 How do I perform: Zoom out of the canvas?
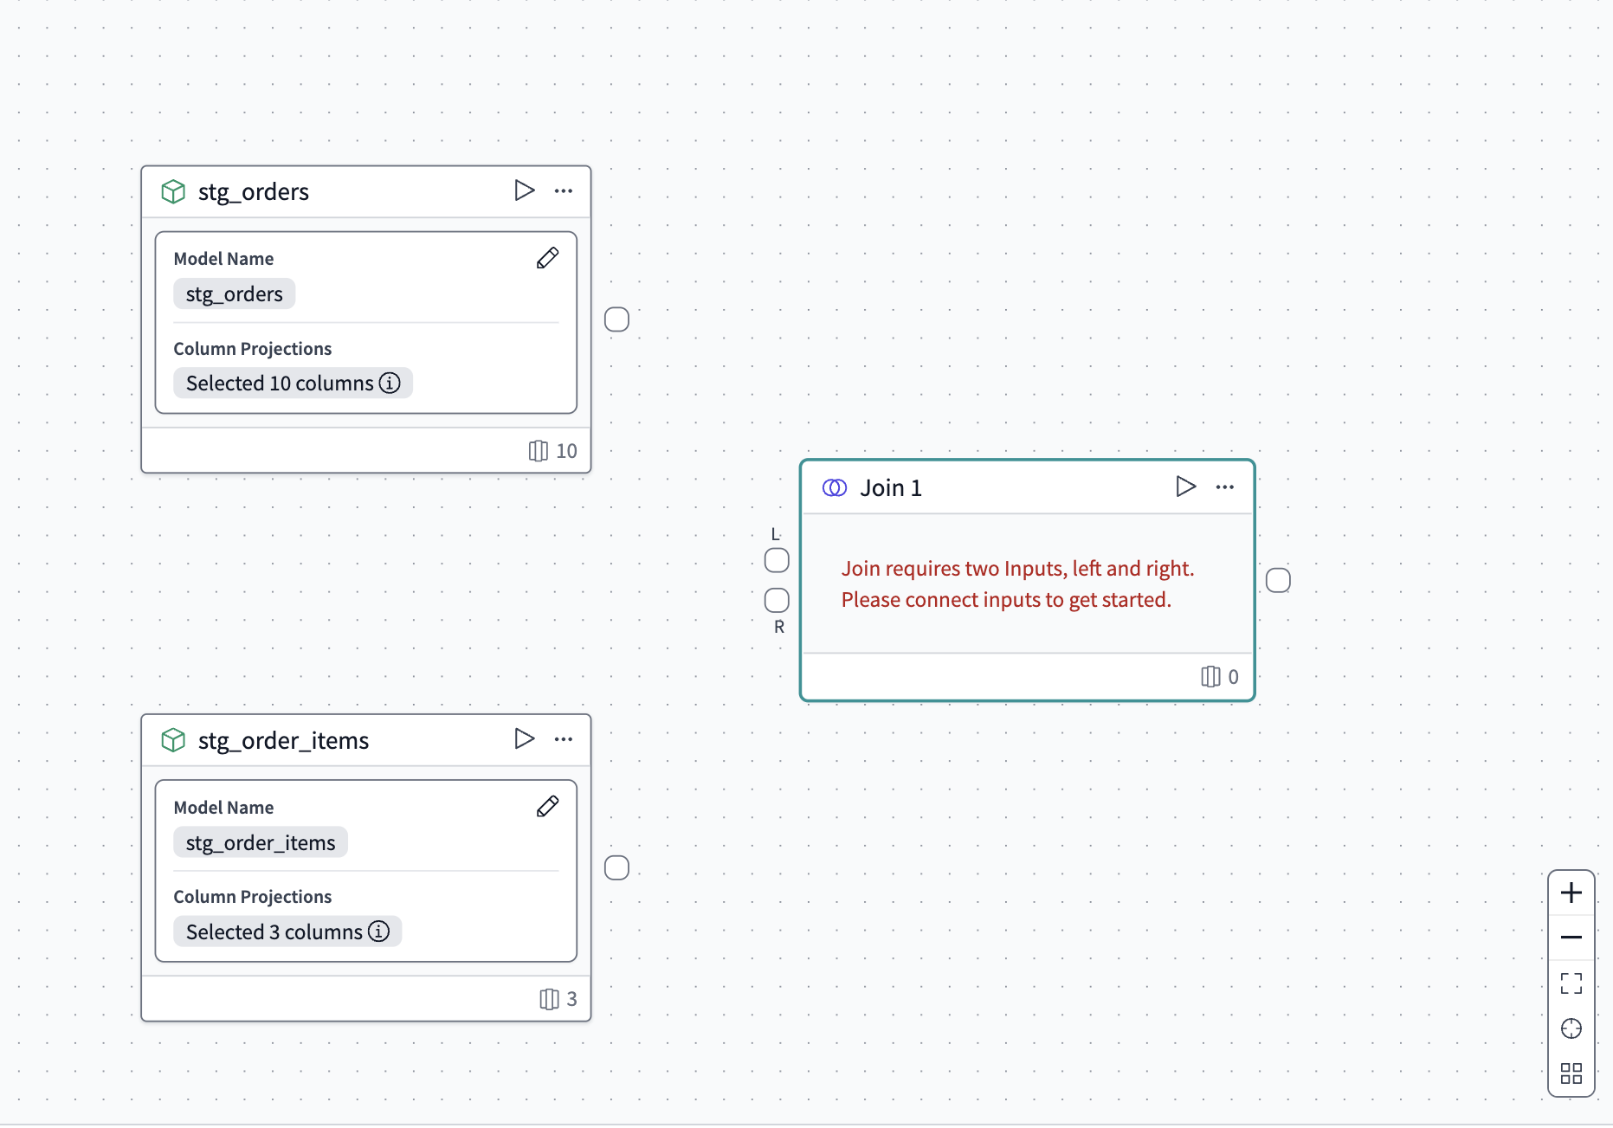[x=1571, y=938]
